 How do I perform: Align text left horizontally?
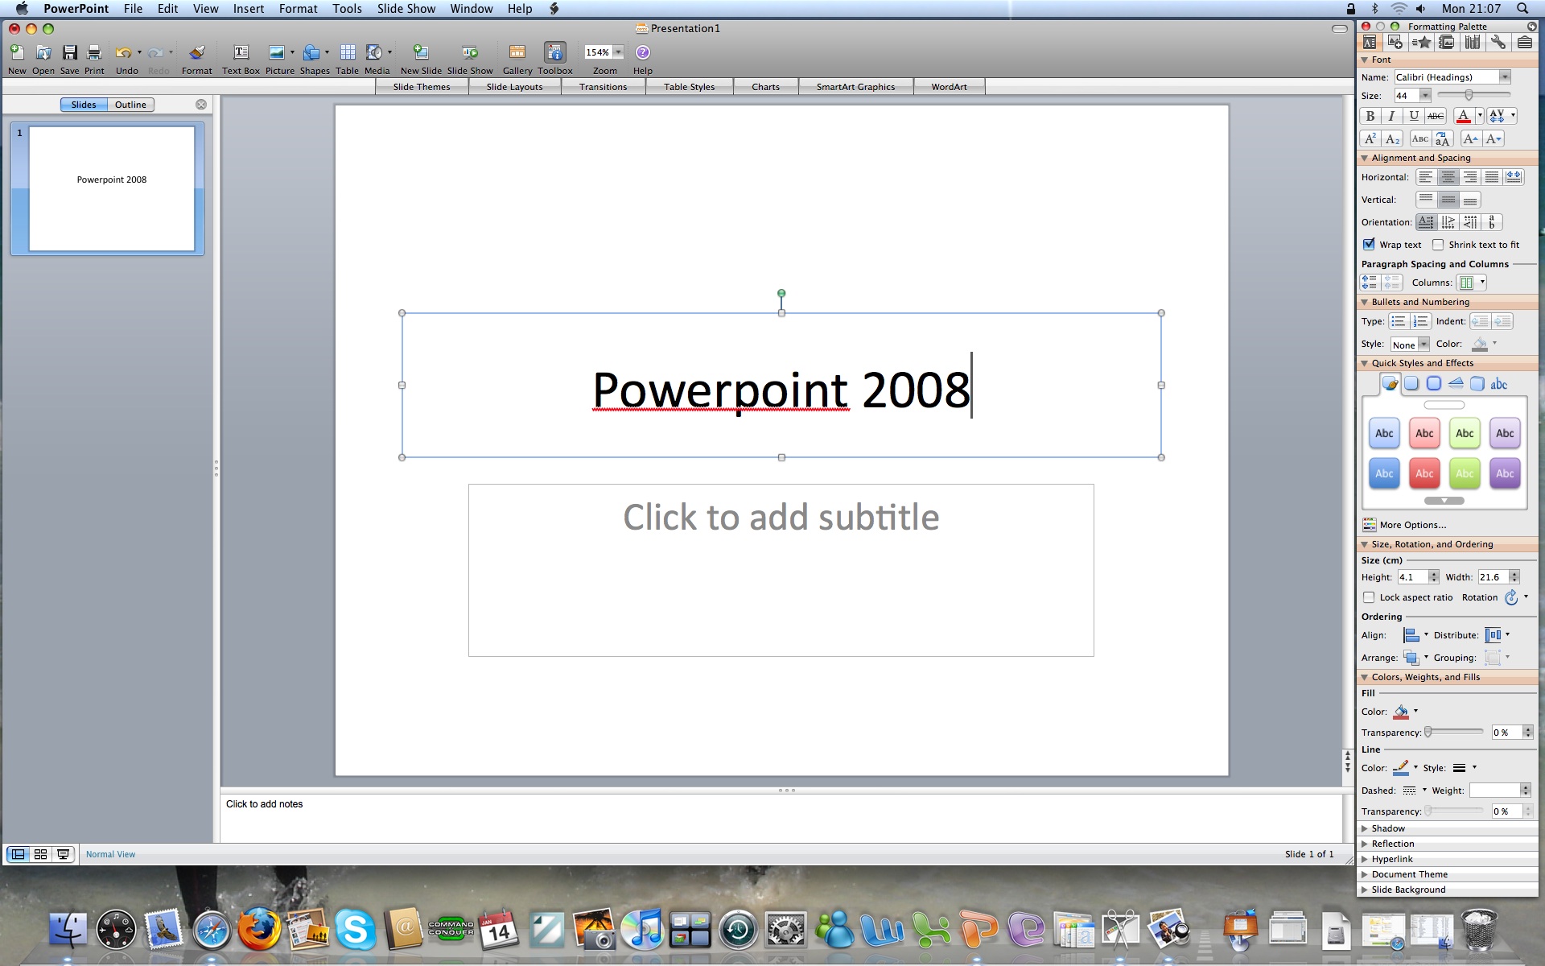(1426, 177)
